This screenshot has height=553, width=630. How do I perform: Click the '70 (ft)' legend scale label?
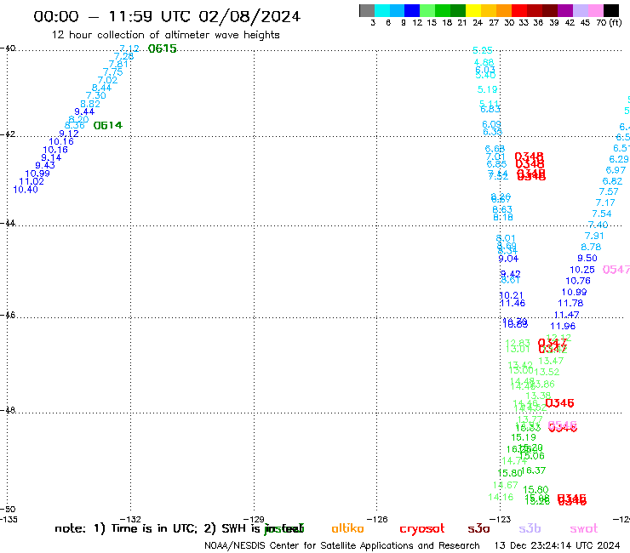pyautogui.click(x=609, y=22)
